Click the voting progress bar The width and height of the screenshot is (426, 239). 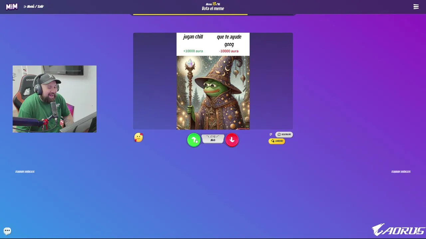pyautogui.click(x=213, y=15)
